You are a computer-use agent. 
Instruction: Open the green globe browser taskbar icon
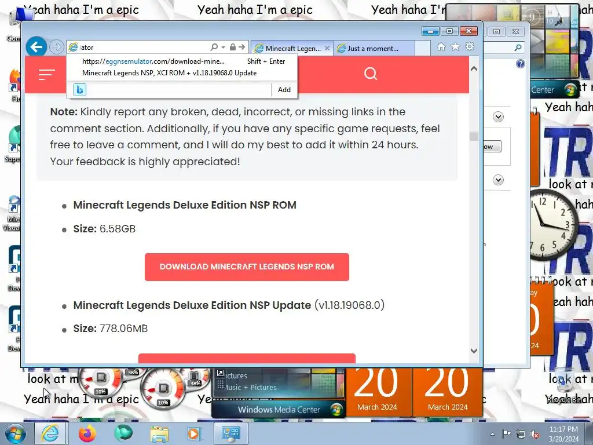point(124,433)
